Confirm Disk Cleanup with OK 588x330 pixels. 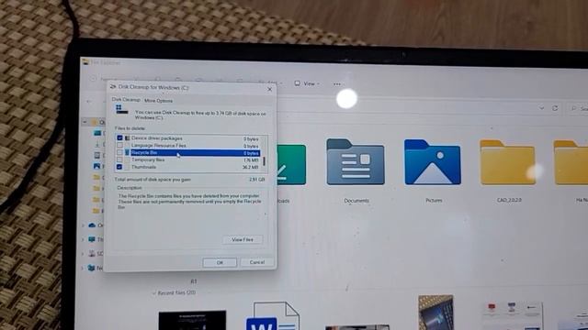(x=220, y=263)
